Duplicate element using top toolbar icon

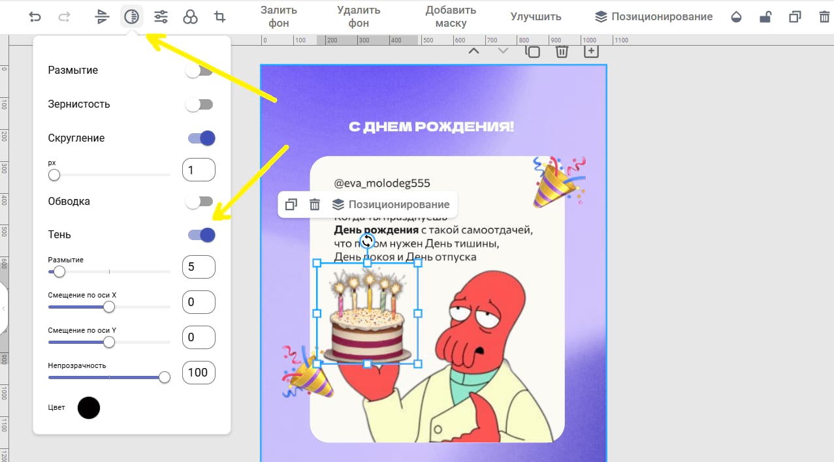[x=795, y=17]
